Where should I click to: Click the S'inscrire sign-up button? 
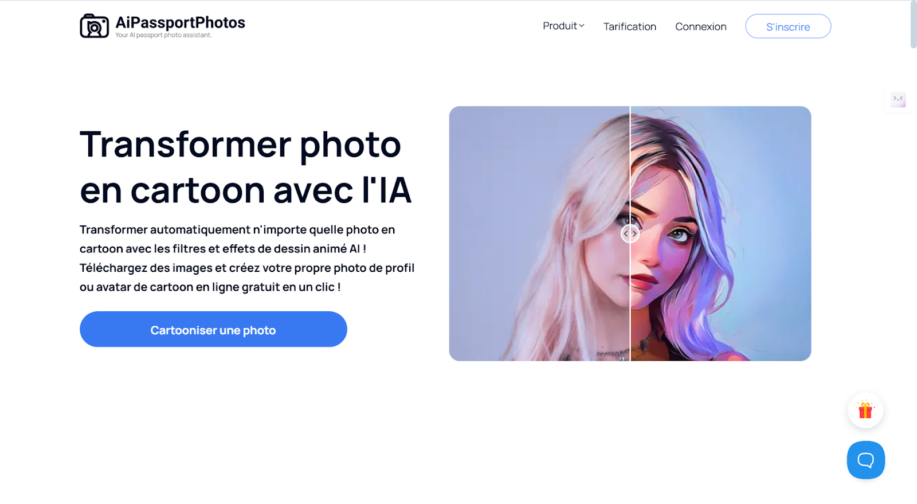click(788, 26)
